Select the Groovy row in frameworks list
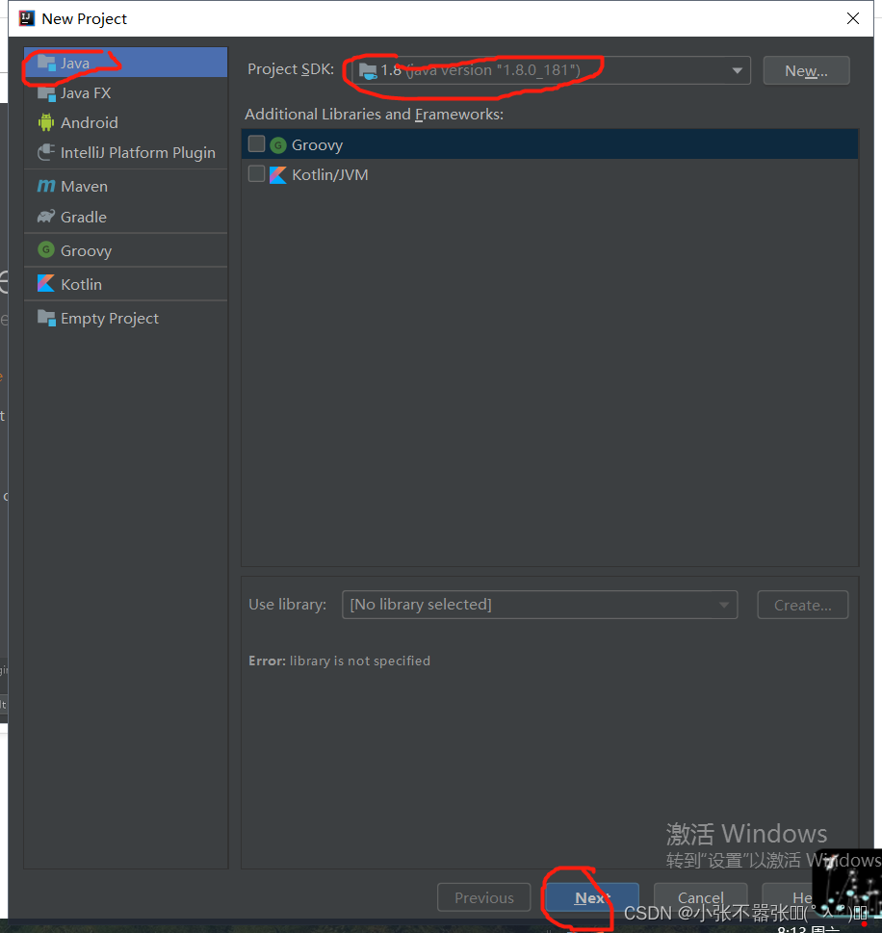 click(550, 144)
